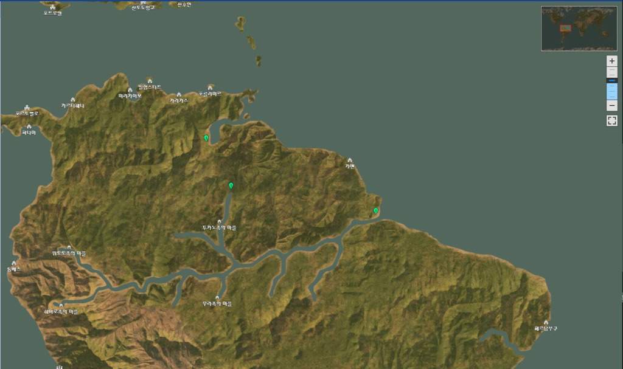Click the 포트로열 label

tap(52, 13)
